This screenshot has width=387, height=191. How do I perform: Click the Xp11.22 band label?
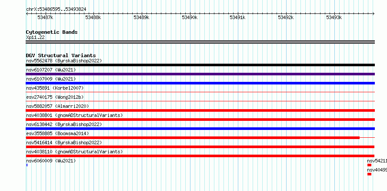tap(35, 38)
